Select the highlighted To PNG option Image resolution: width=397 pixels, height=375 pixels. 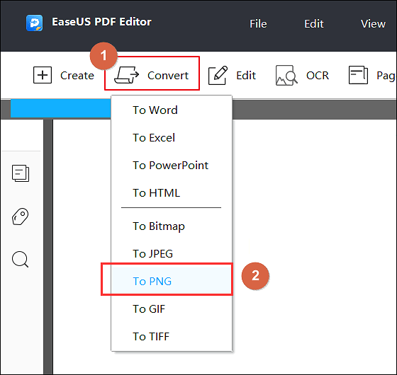click(x=172, y=281)
